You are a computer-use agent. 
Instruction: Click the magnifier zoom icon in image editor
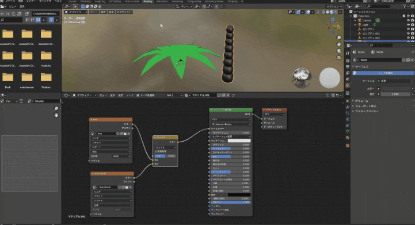point(56,109)
